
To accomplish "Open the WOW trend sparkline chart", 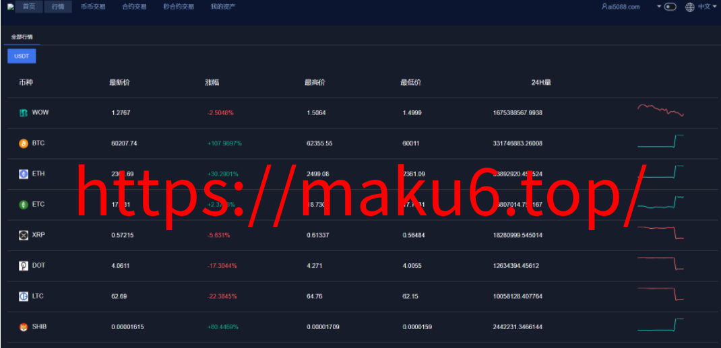I will pos(661,110).
